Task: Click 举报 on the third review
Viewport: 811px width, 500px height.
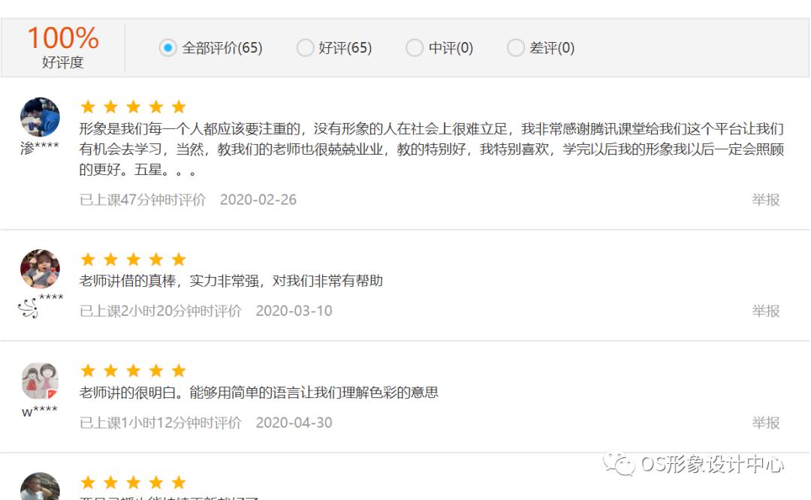Action: click(x=765, y=423)
